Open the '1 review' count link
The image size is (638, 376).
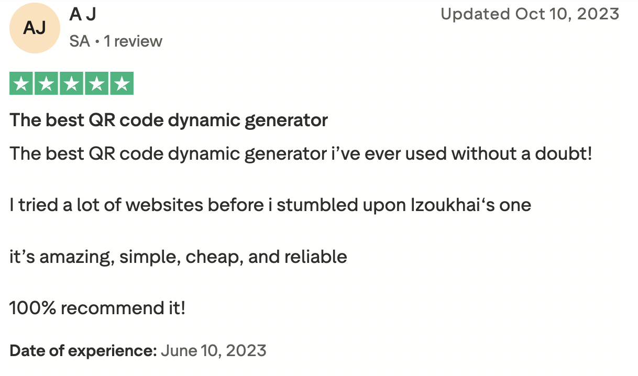click(133, 41)
